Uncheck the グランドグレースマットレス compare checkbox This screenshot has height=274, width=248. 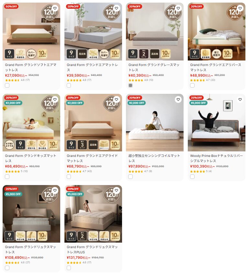click(x=130, y=85)
